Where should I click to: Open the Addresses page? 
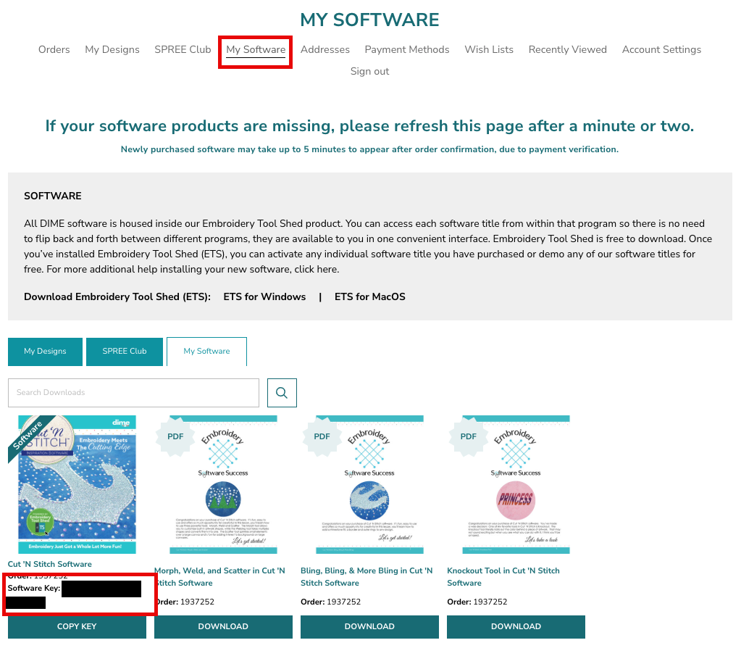(325, 50)
